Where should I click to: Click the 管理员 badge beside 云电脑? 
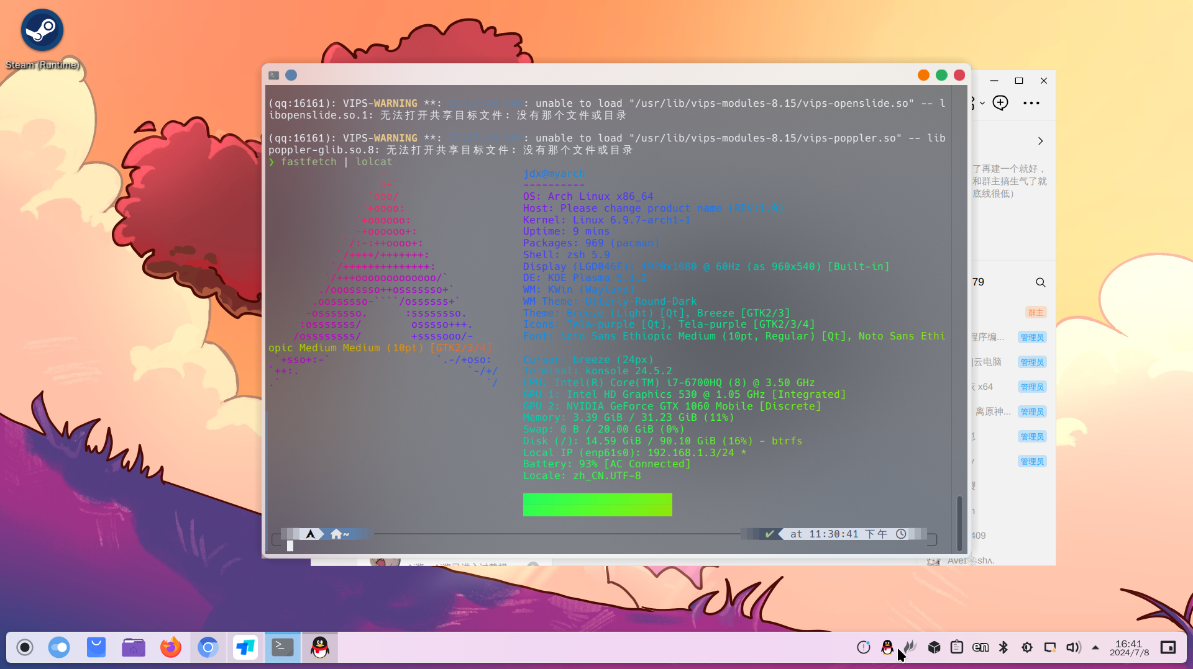[1032, 362]
